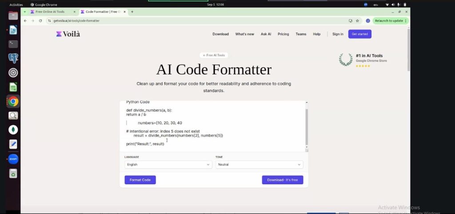Open Activities overview

click(16, 4)
